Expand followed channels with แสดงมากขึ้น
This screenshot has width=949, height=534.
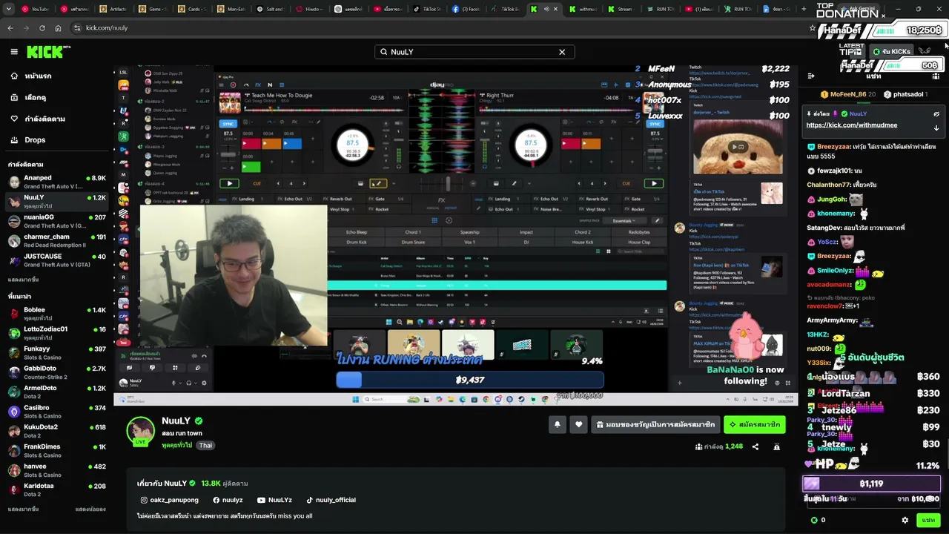pyautogui.click(x=23, y=280)
